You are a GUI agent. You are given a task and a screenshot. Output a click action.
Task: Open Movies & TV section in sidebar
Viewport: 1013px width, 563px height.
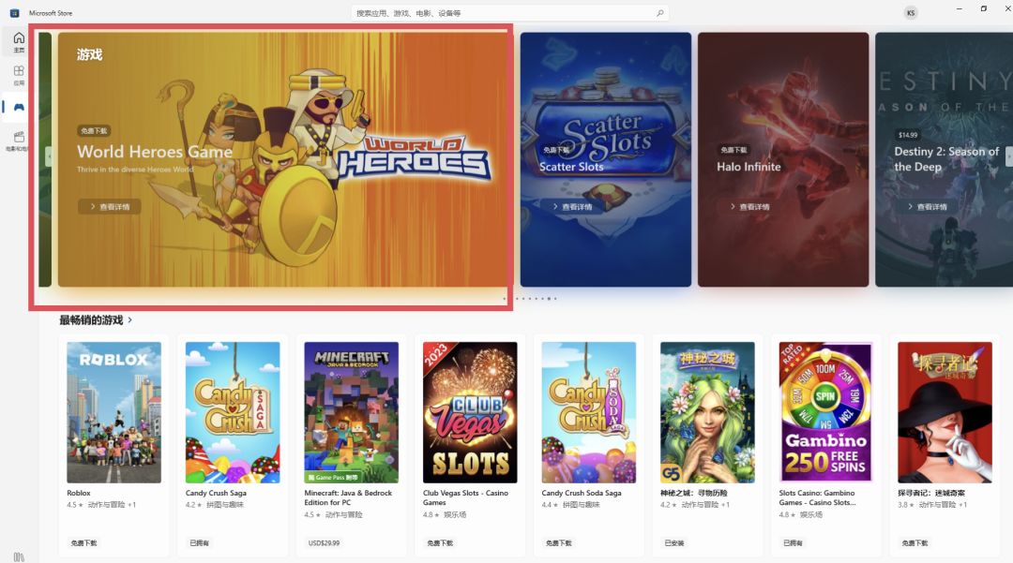pos(19,140)
